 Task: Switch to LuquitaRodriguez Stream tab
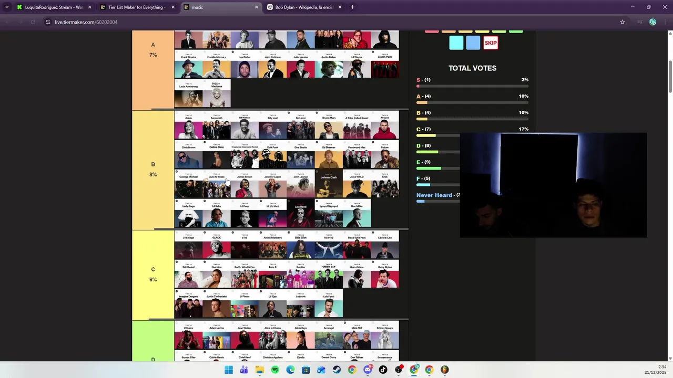point(54,7)
